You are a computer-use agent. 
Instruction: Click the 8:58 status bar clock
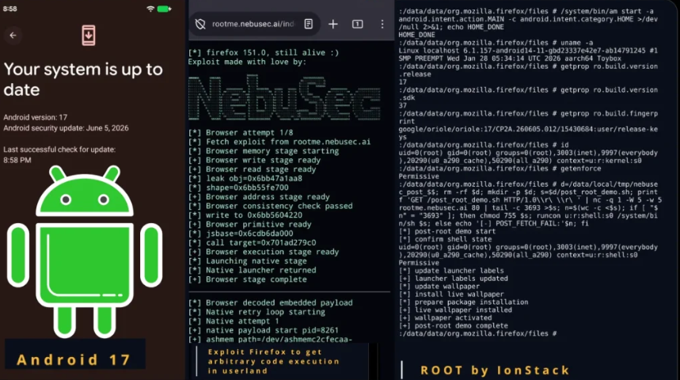tap(10, 9)
